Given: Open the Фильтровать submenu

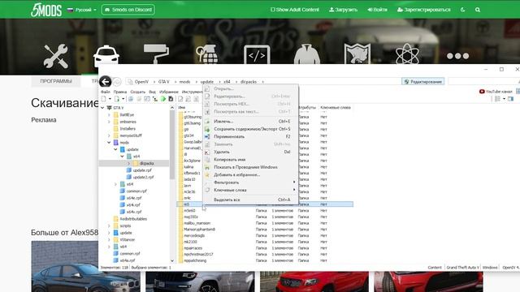Looking at the screenshot, I should (250, 182).
